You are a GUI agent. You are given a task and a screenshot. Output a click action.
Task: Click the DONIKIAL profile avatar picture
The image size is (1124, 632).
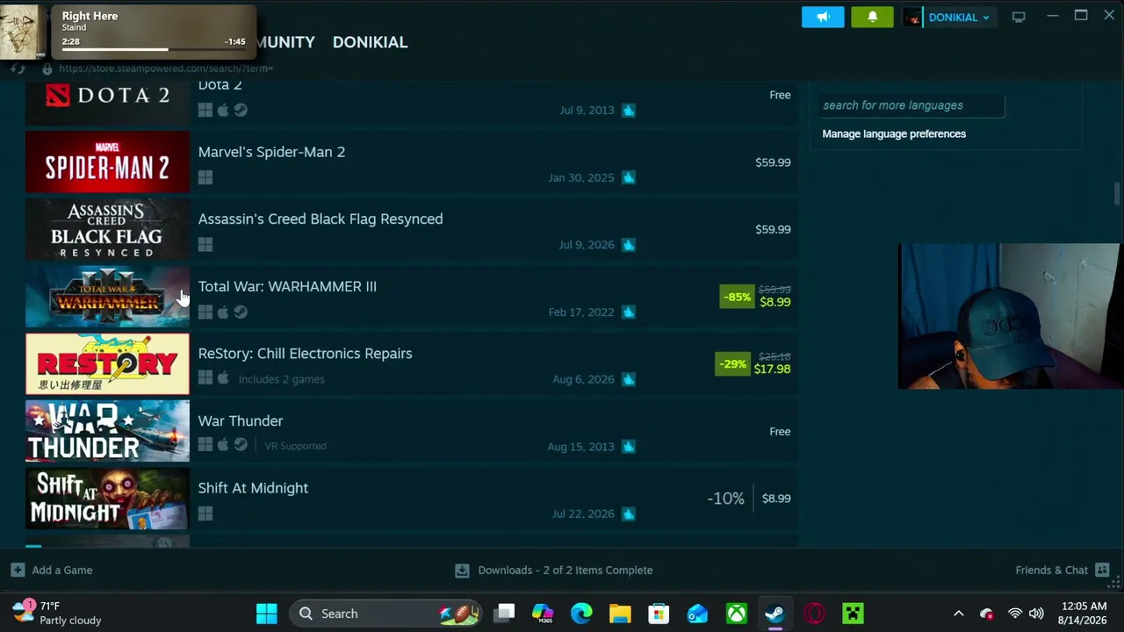click(x=912, y=17)
